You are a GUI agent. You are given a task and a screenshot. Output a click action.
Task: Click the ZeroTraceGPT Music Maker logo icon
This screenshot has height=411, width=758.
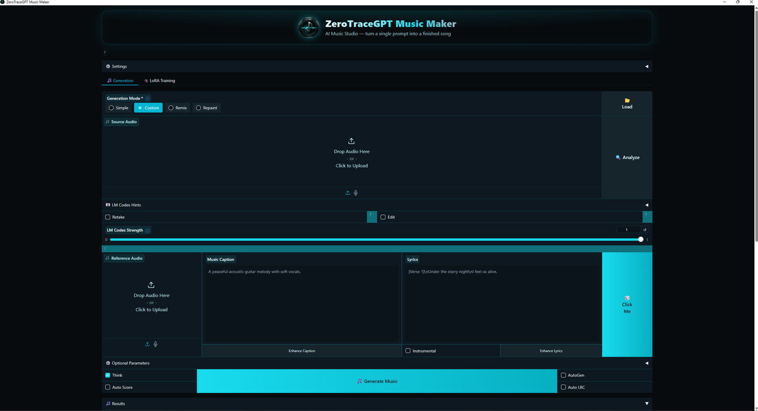tap(308, 27)
